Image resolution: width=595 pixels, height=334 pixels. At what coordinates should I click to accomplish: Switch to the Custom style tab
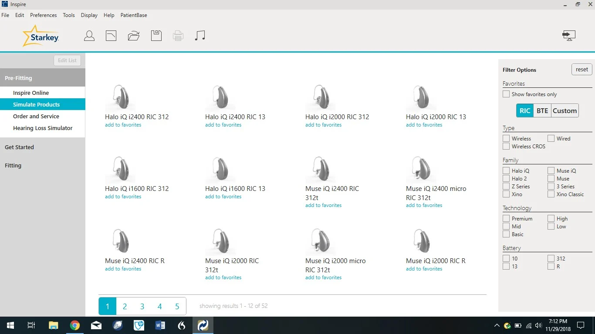(565, 110)
